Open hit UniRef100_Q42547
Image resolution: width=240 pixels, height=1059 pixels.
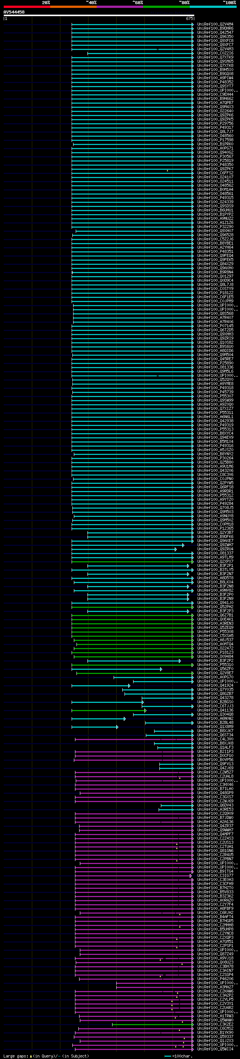[x=215, y=32]
